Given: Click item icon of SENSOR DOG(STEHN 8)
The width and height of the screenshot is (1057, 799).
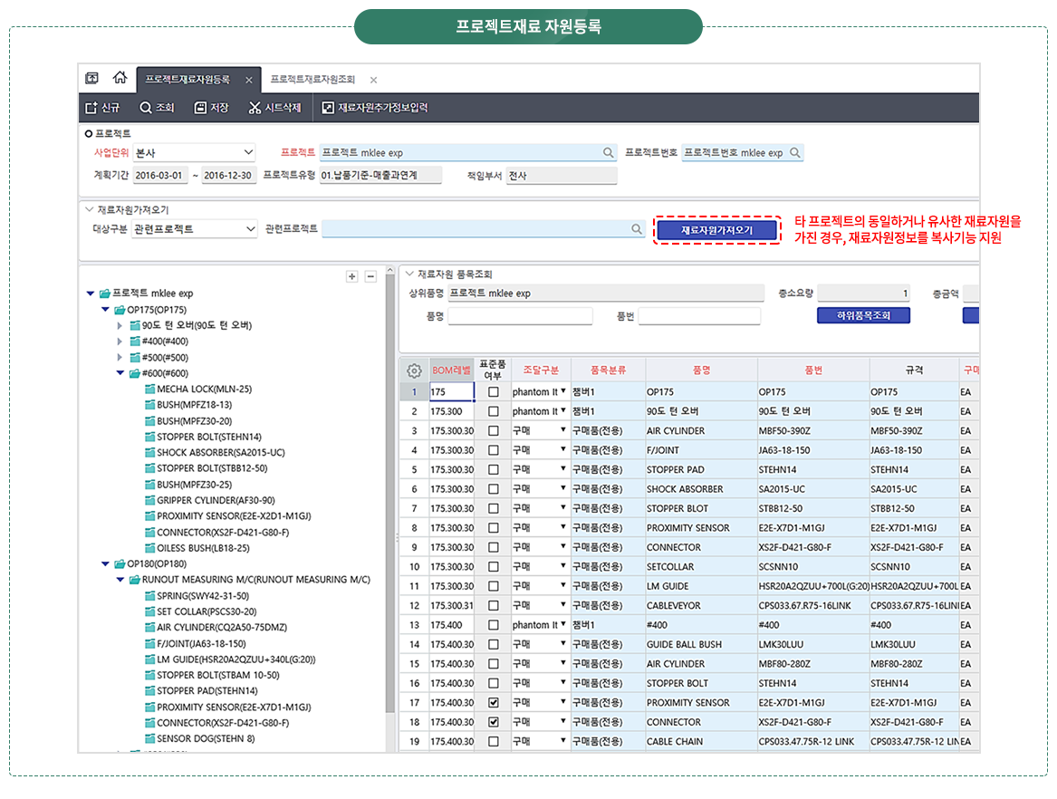Looking at the screenshot, I should tap(149, 739).
